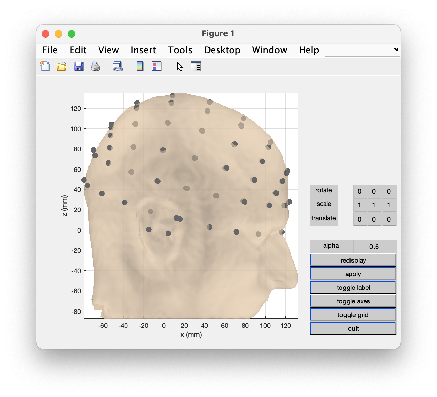Open the Desktop menu

(222, 50)
